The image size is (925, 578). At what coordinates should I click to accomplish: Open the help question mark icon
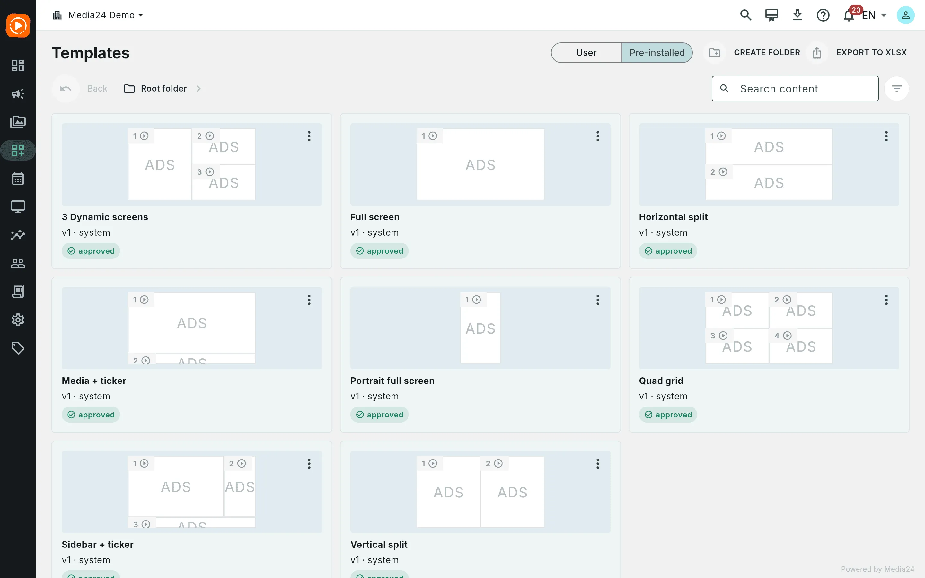823,15
